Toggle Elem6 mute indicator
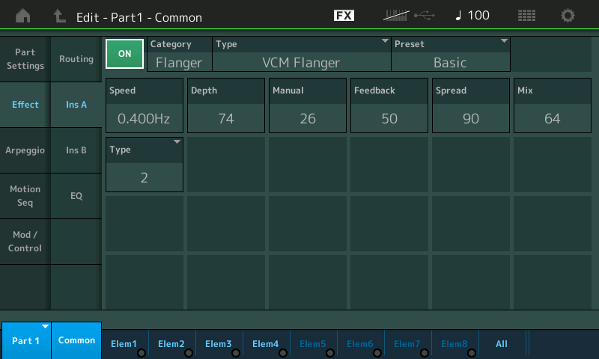Screen dimensions: 599x359 [x=377, y=353]
